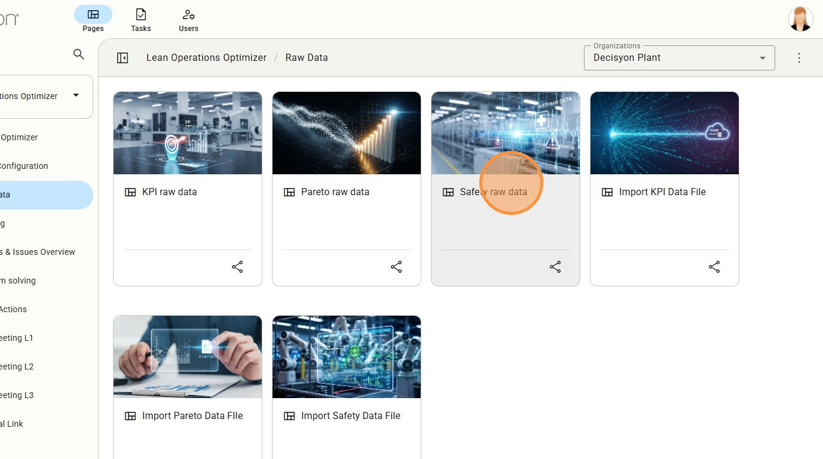Image resolution: width=823 pixels, height=459 pixels.
Task: Open the three-dot more options menu
Action: 799,58
